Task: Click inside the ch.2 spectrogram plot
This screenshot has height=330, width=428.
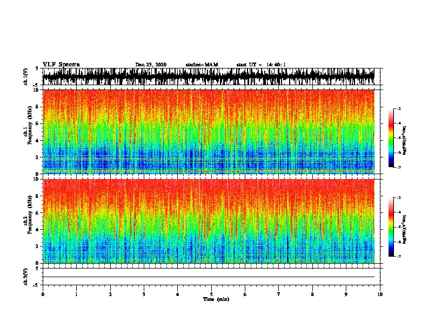Action: tap(209, 221)
